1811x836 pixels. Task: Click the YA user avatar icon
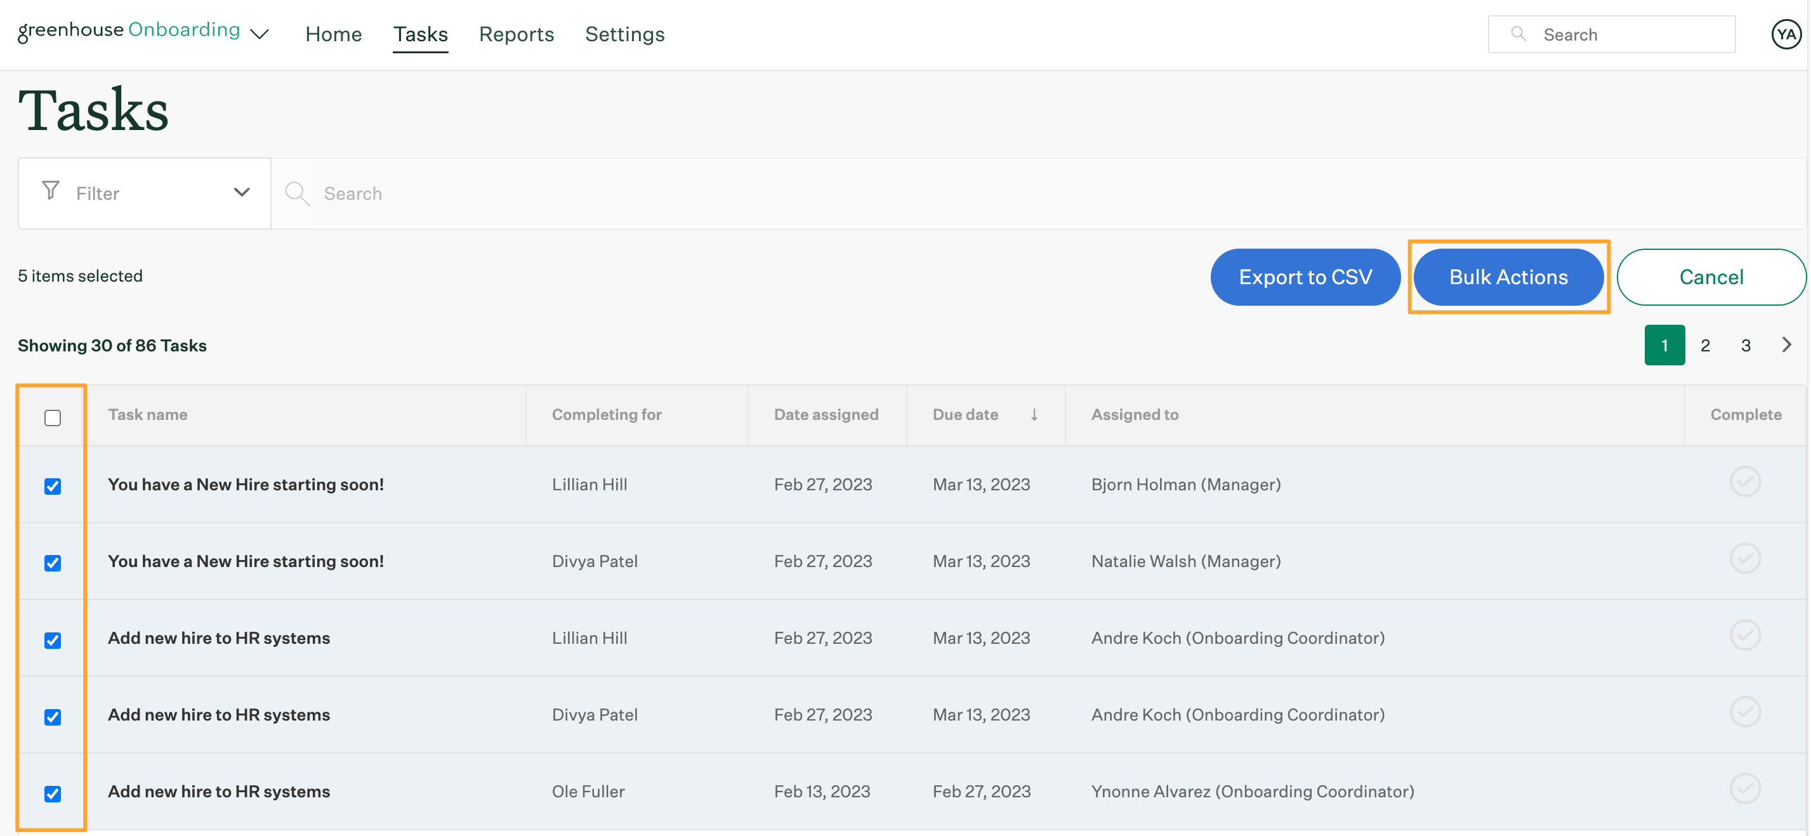coord(1785,34)
